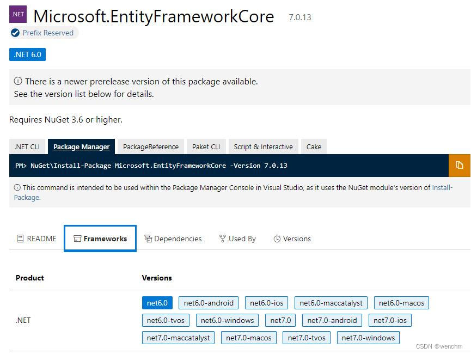Click the net7.0-android framework badge
The height and width of the screenshot is (354, 471).
point(332,320)
